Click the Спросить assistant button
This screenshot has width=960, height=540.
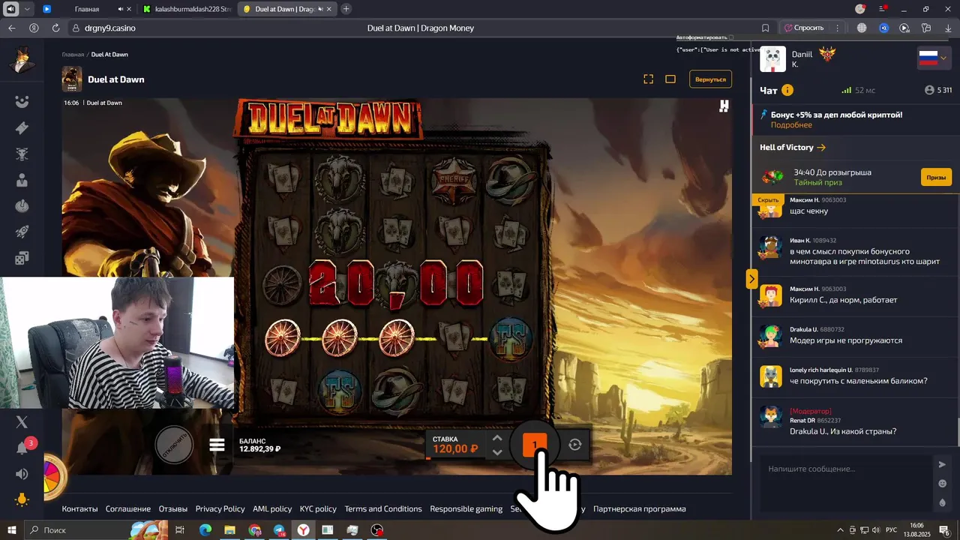[804, 28]
